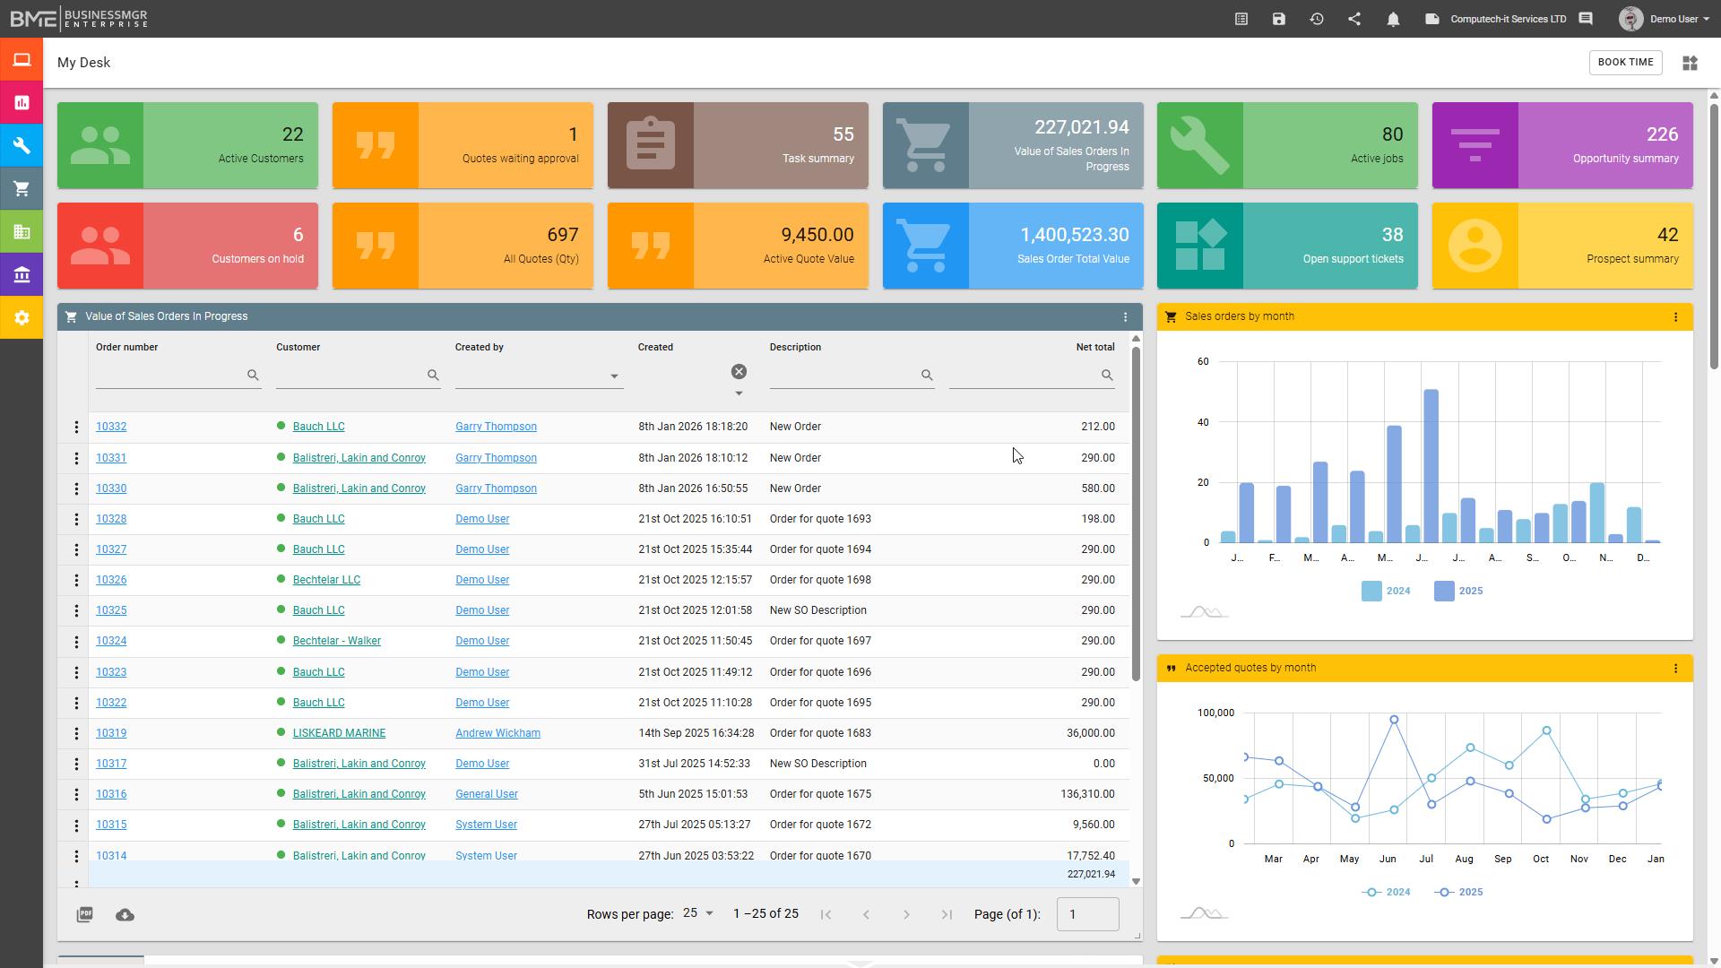
Task: Click the Order number search field
Action: coord(170,376)
